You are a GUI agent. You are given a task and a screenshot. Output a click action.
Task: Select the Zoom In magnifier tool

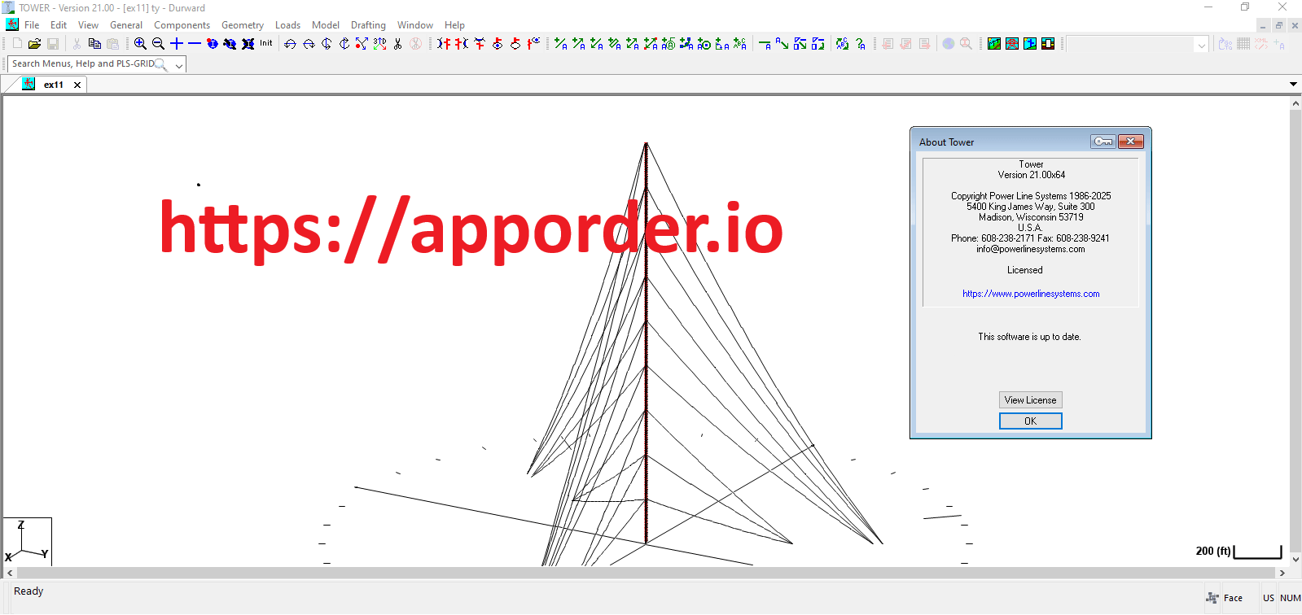140,44
